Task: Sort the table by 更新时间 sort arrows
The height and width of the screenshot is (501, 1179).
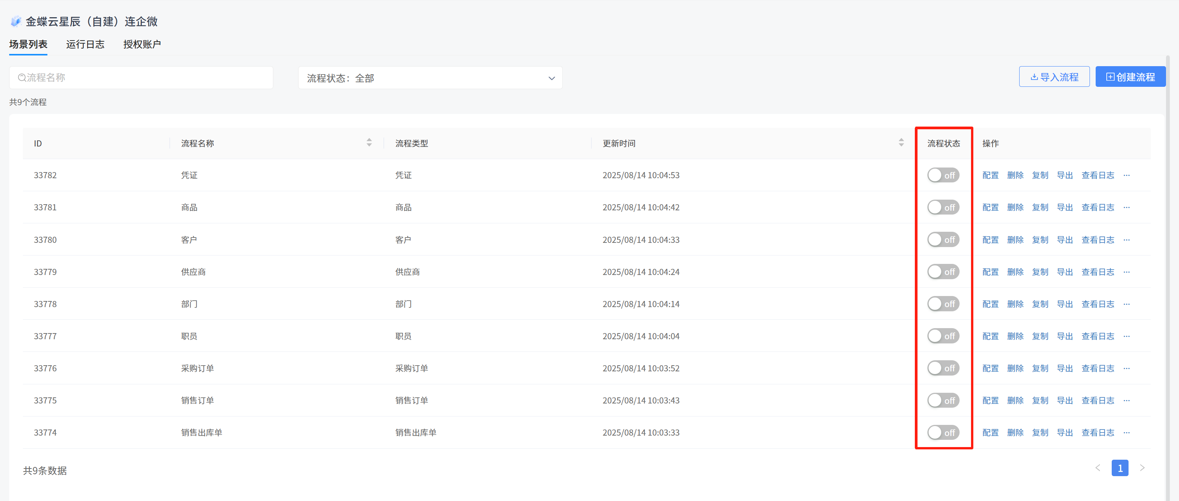Action: click(x=901, y=143)
